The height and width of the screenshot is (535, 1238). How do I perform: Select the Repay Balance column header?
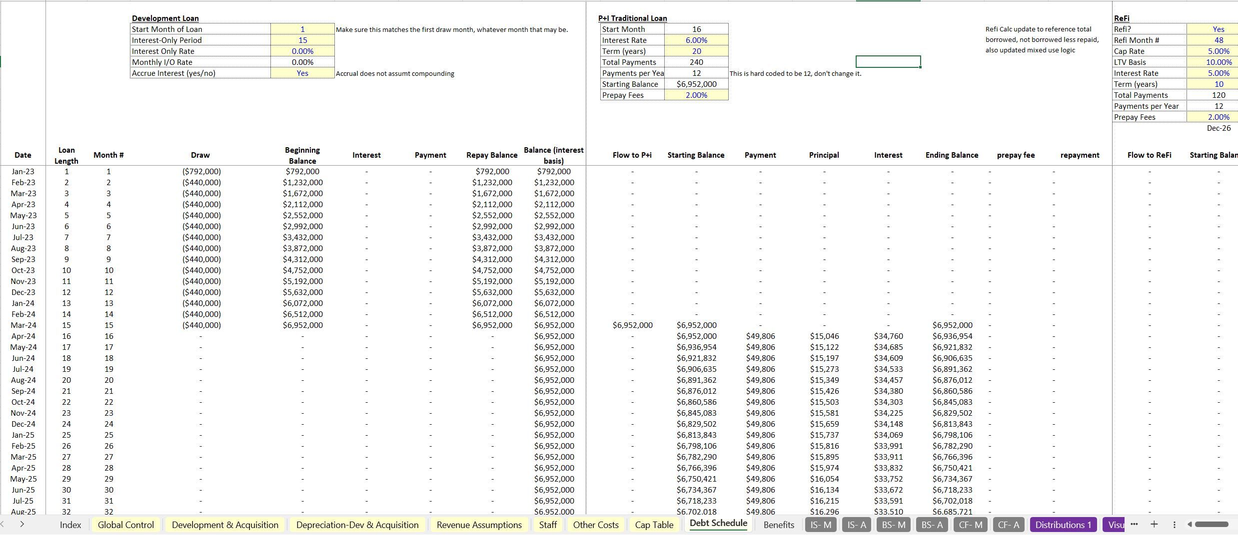pos(492,155)
